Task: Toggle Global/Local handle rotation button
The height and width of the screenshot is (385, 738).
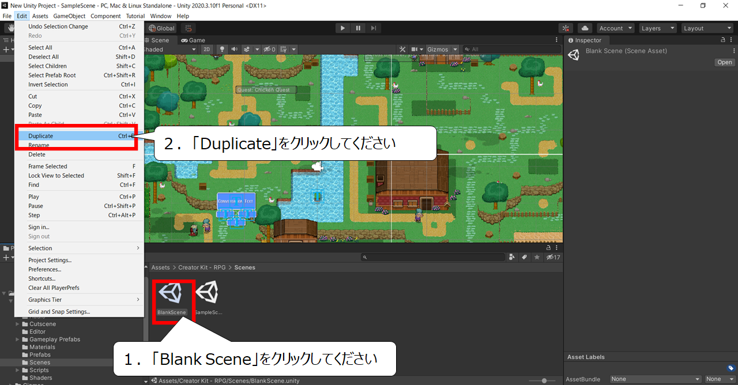Action: click(161, 28)
